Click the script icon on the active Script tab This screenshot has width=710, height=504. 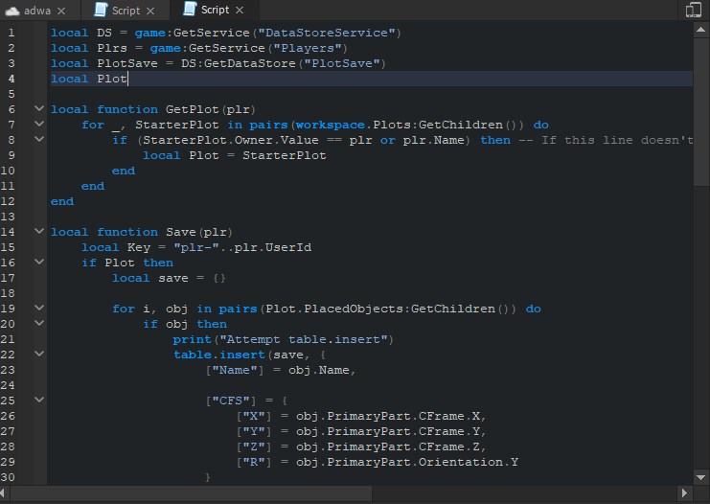pos(190,9)
